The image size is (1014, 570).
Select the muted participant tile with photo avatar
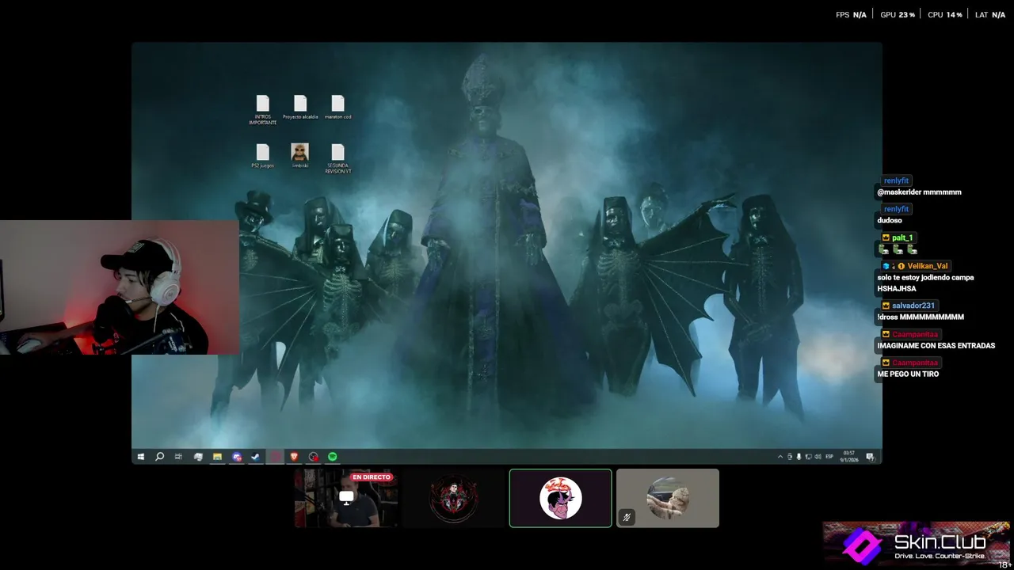(x=668, y=498)
